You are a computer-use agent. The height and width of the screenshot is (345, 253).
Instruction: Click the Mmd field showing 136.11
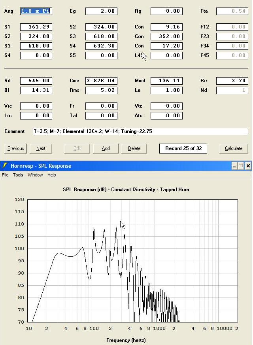point(166,81)
